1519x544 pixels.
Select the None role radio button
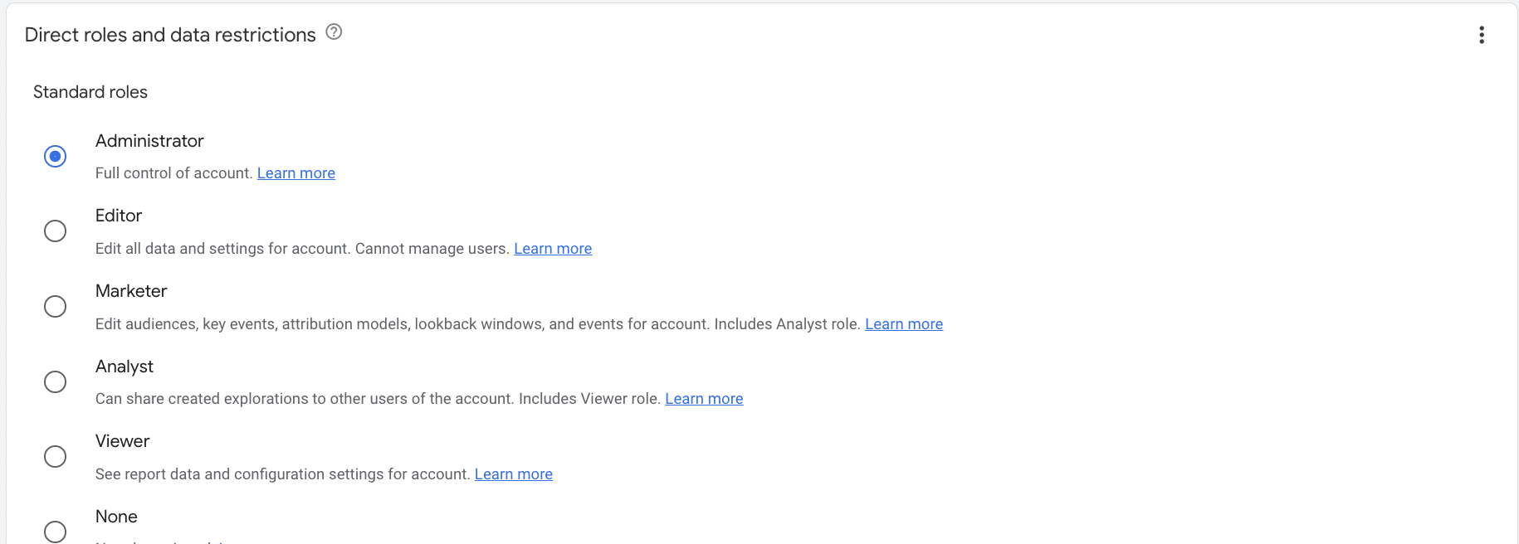55,532
